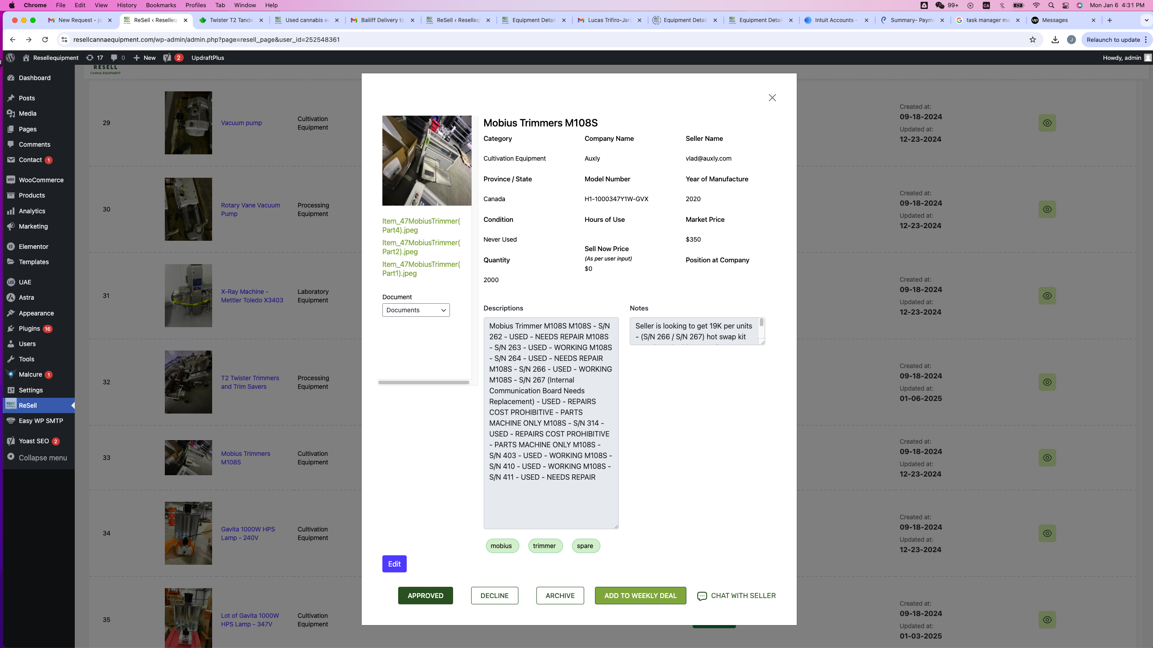Open Comments sidebar item
The image size is (1153, 648).
tap(34, 144)
